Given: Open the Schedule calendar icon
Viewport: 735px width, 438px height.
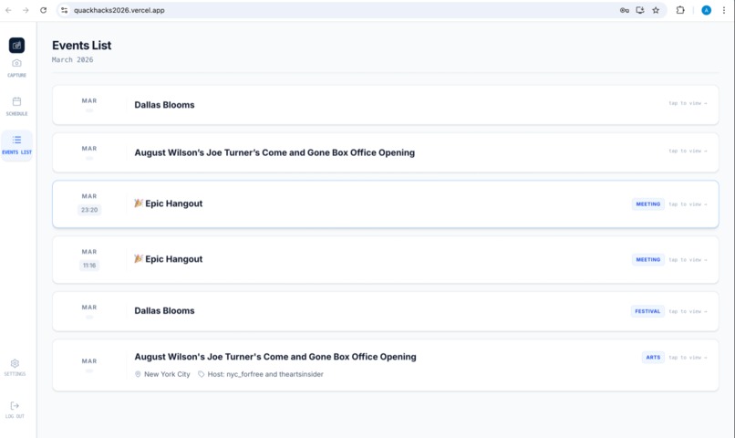Looking at the screenshot, I should [x=16, y=101].
